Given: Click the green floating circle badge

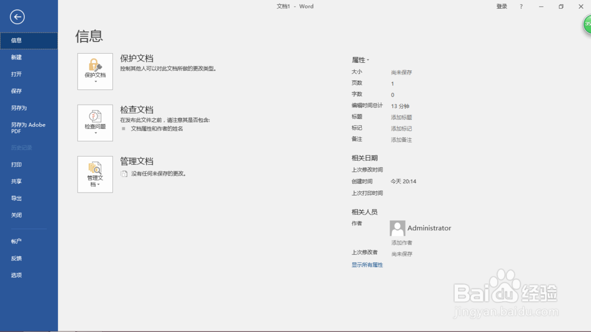Looking at the screenshot, I should tap(587, 24).
